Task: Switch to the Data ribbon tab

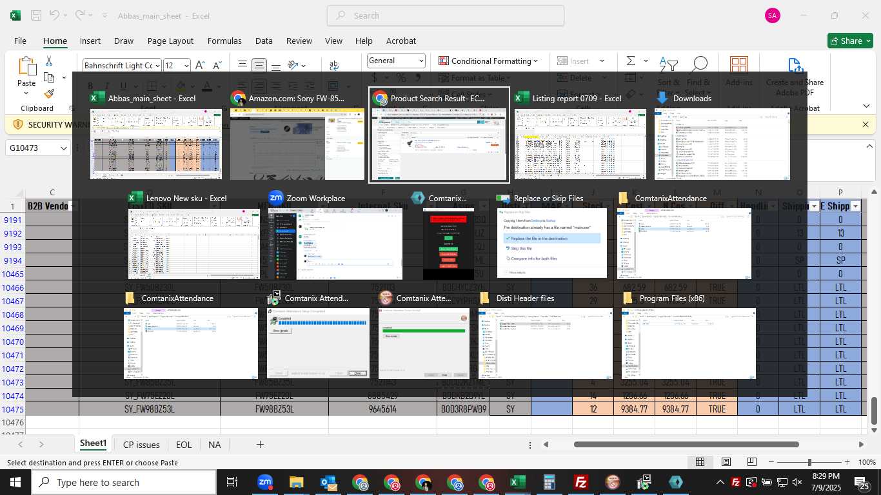Action: coord(264,41)
